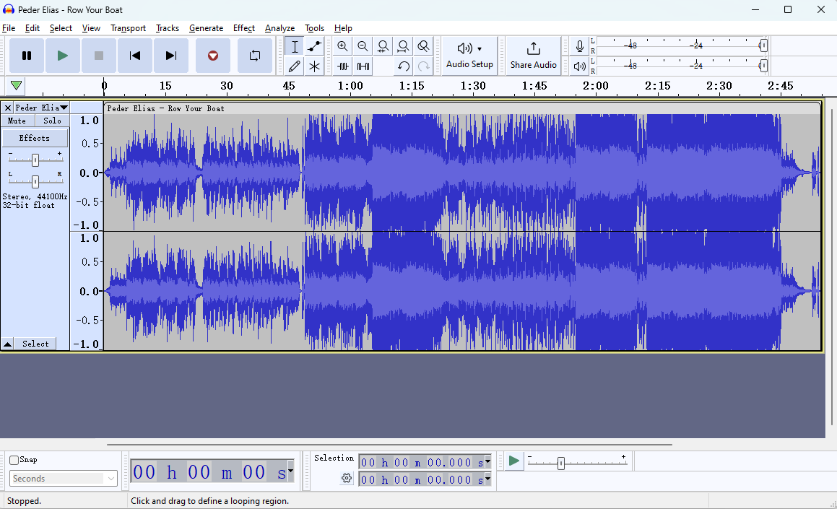Click the Zoom Out magnifier icon
The image size is (837, 509).
(363, 46)
